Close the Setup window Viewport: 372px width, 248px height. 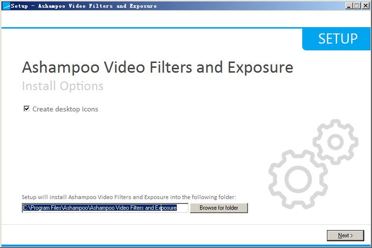366,6
